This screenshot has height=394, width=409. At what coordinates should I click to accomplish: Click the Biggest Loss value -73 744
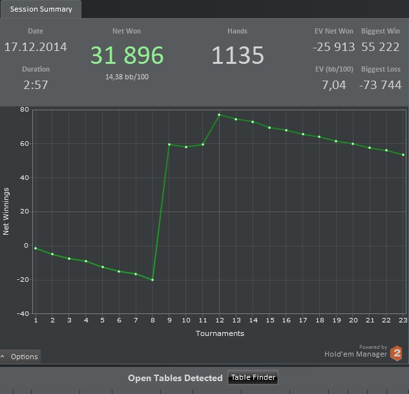(x=381, y=85)
